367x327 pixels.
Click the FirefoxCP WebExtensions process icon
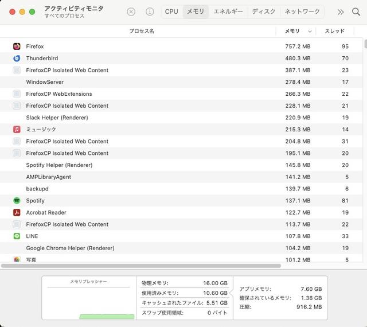[17, 94]
